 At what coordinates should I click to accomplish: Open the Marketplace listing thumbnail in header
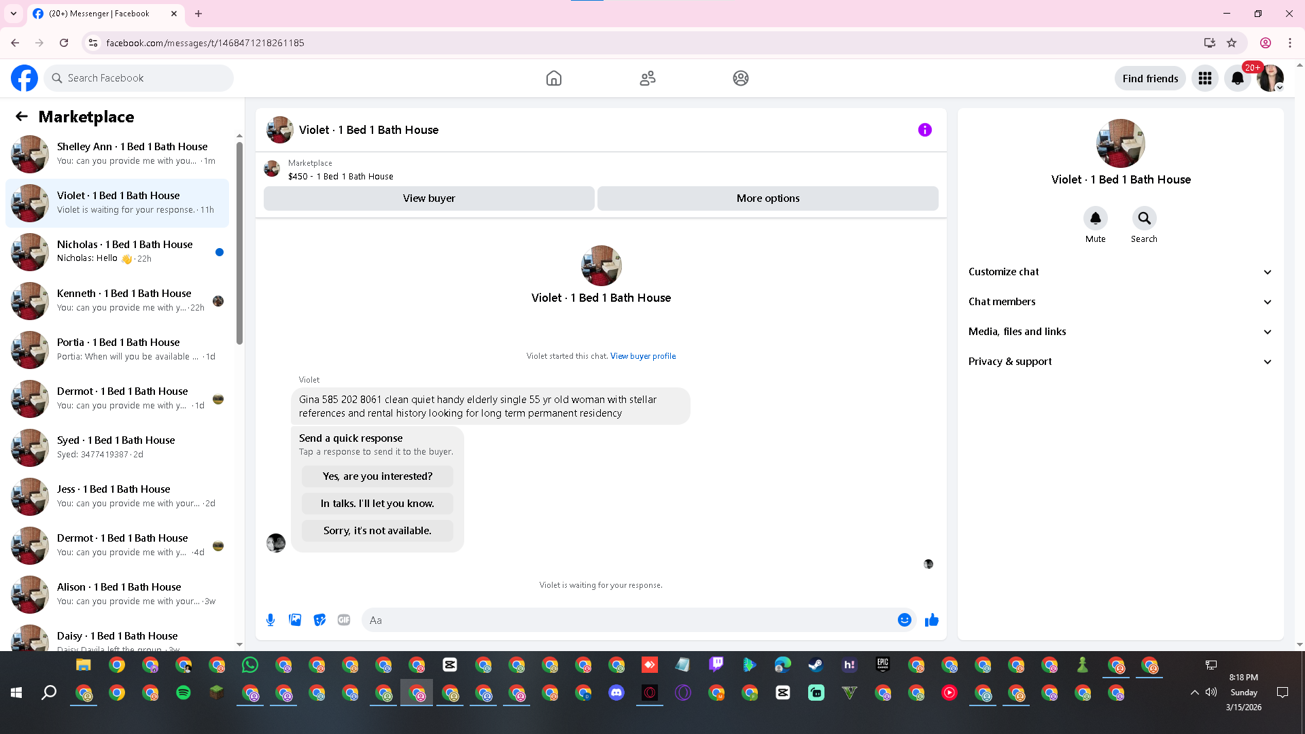pos(272,169)
